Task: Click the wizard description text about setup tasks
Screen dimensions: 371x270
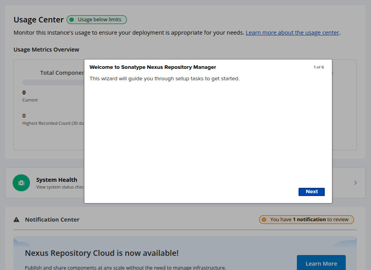Action: point(164,79)
